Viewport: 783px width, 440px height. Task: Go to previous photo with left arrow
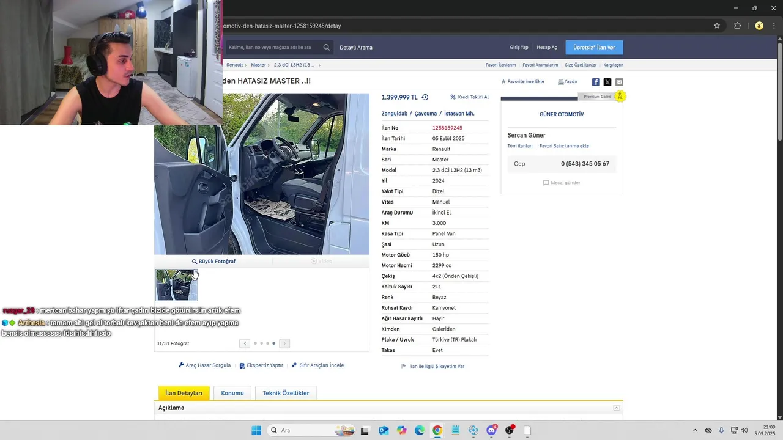tap(245, 343)
